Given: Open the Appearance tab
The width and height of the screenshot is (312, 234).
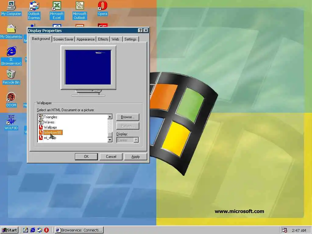Looking at the screenshot, I should tap(86, 39).
